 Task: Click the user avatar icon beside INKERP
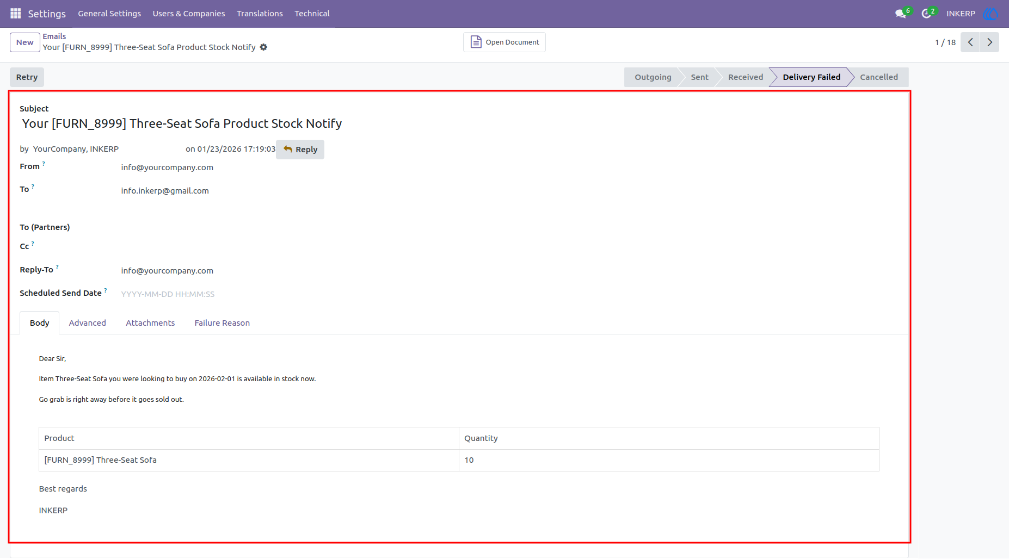990,14
